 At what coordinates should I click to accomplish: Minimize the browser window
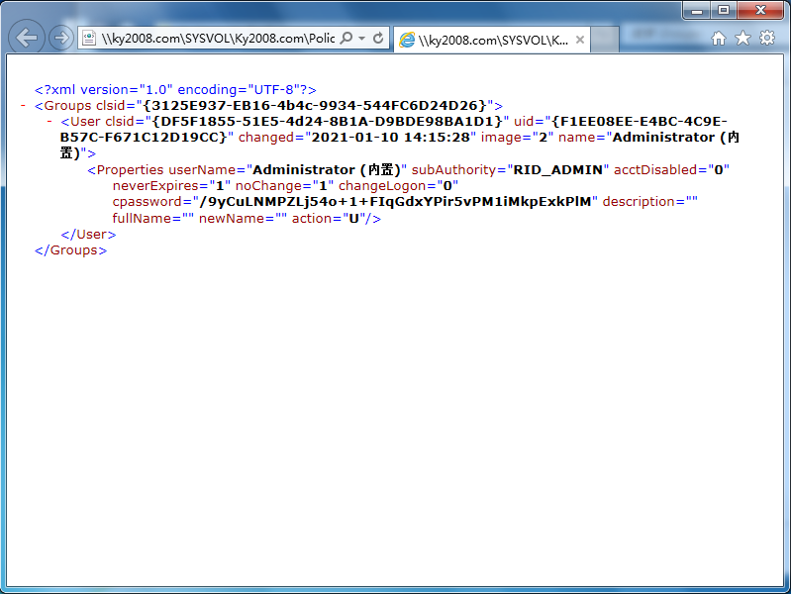coord(697,10)
